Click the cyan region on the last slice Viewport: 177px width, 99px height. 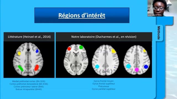pyautogui.click(x=128, y=66)
